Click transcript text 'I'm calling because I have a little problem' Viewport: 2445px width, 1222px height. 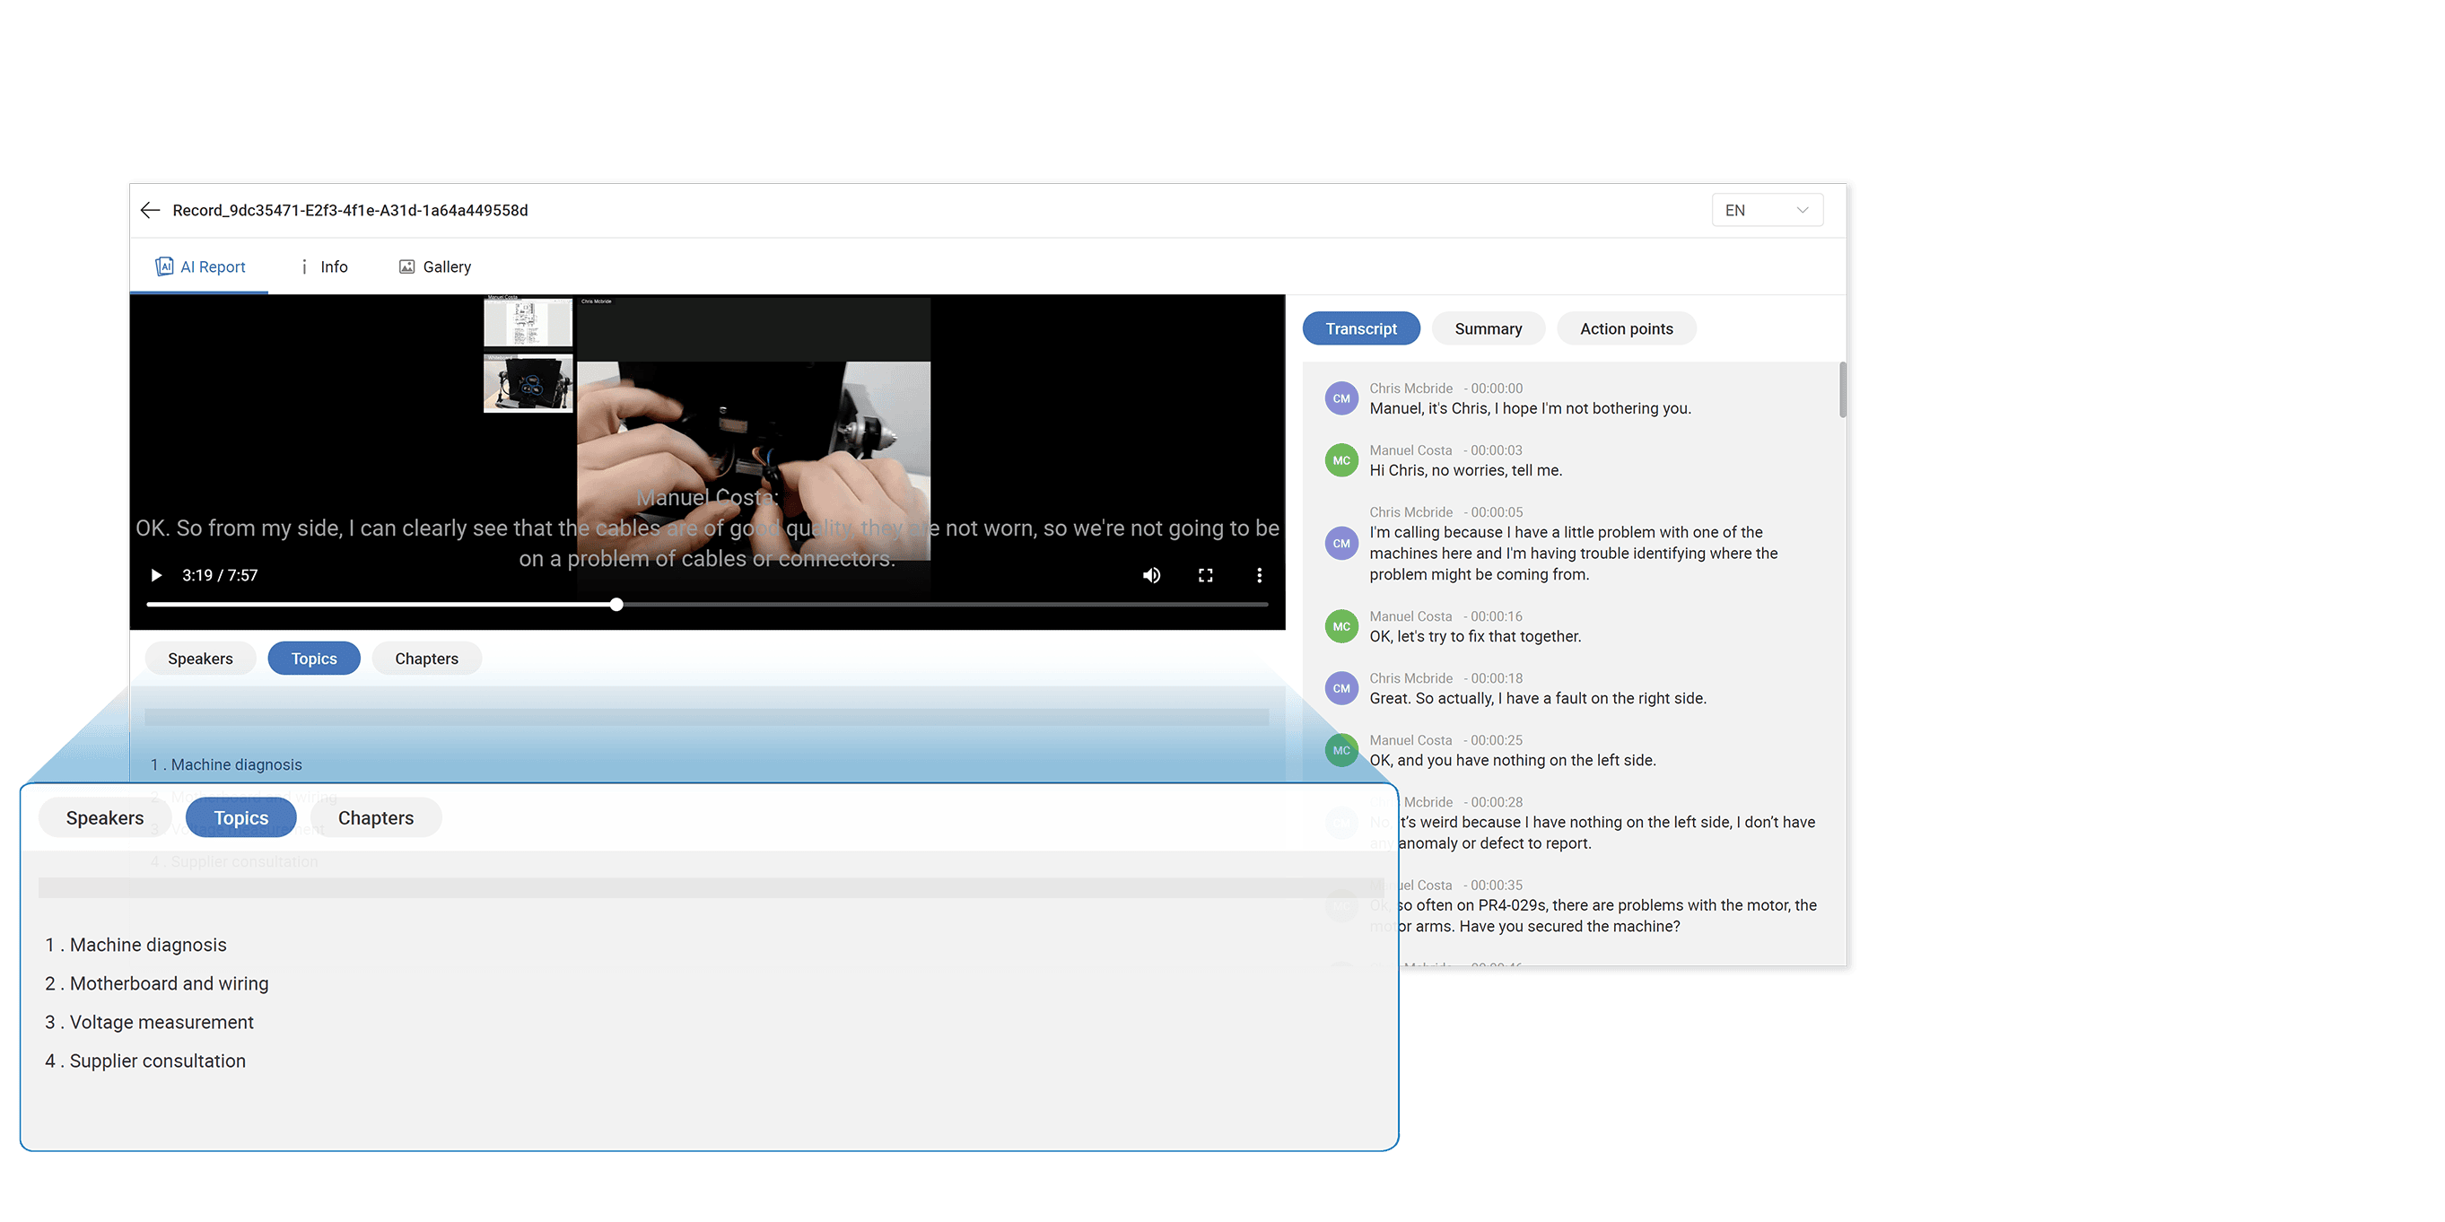pyautogui.click(x=1573, y=553)
